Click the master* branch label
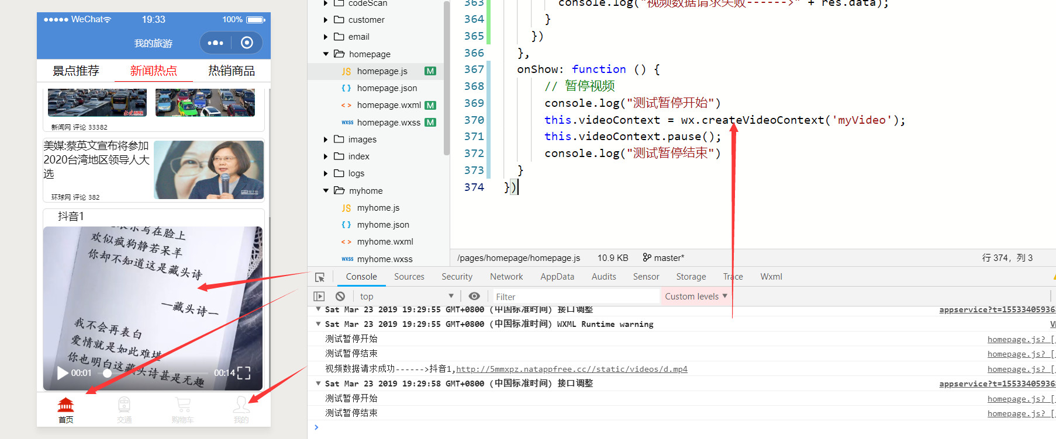1056x439 pixels. (669, 257)
